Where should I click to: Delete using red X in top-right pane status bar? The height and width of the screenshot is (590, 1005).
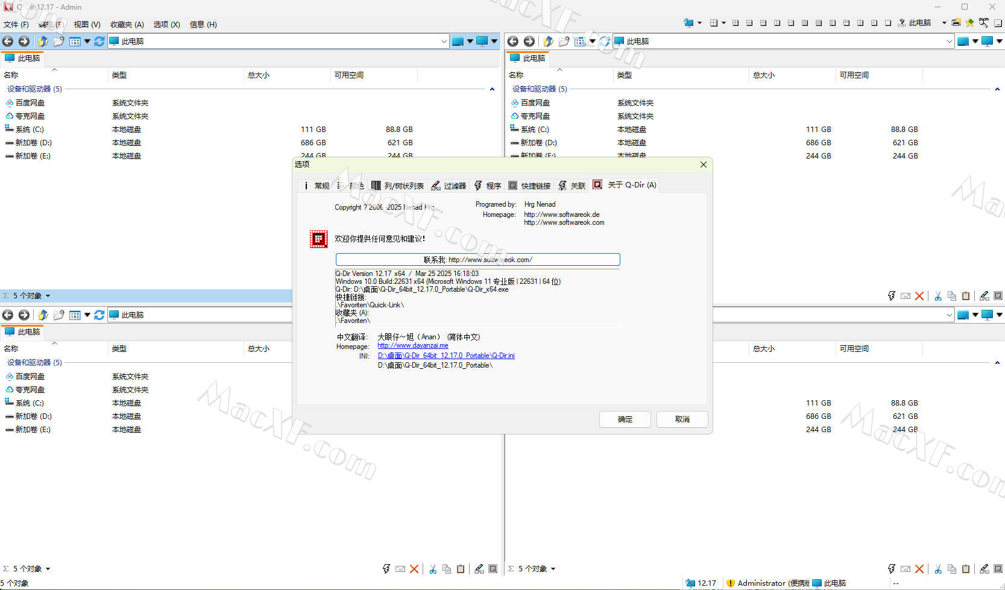[x=919, y=296]
